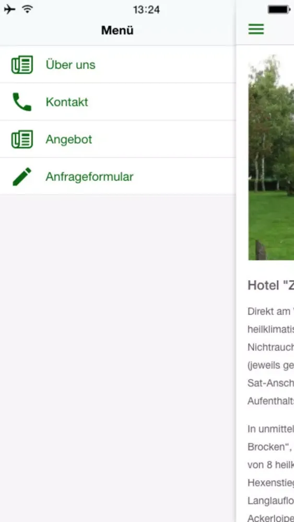Tap the Wi-Fi status icon
Image resolution: width=294 pixels, height=522 pixels.
click(28, 9)
